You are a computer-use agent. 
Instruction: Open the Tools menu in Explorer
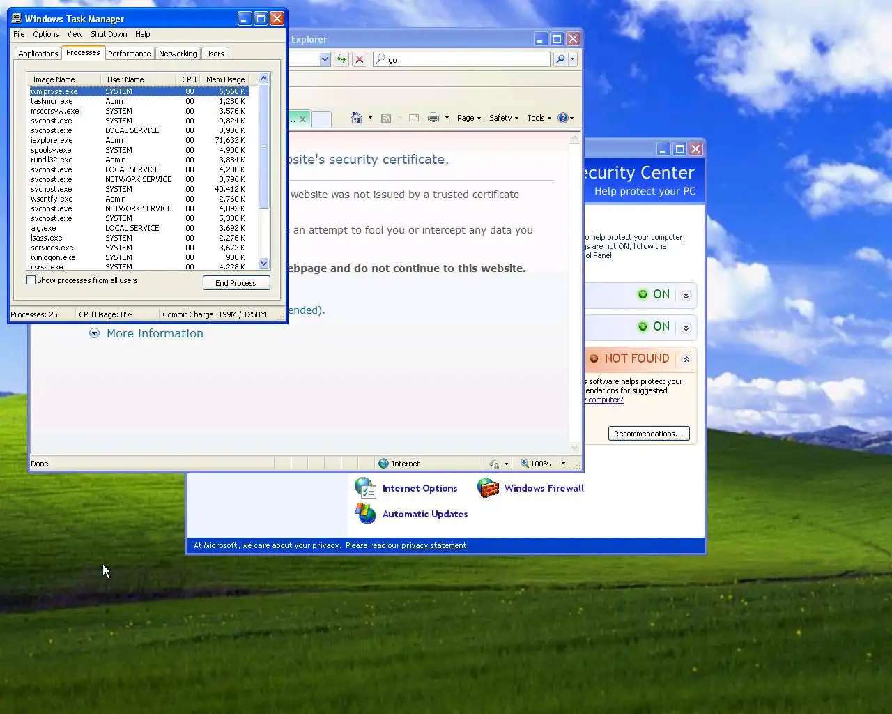click(x=539, y=118)
